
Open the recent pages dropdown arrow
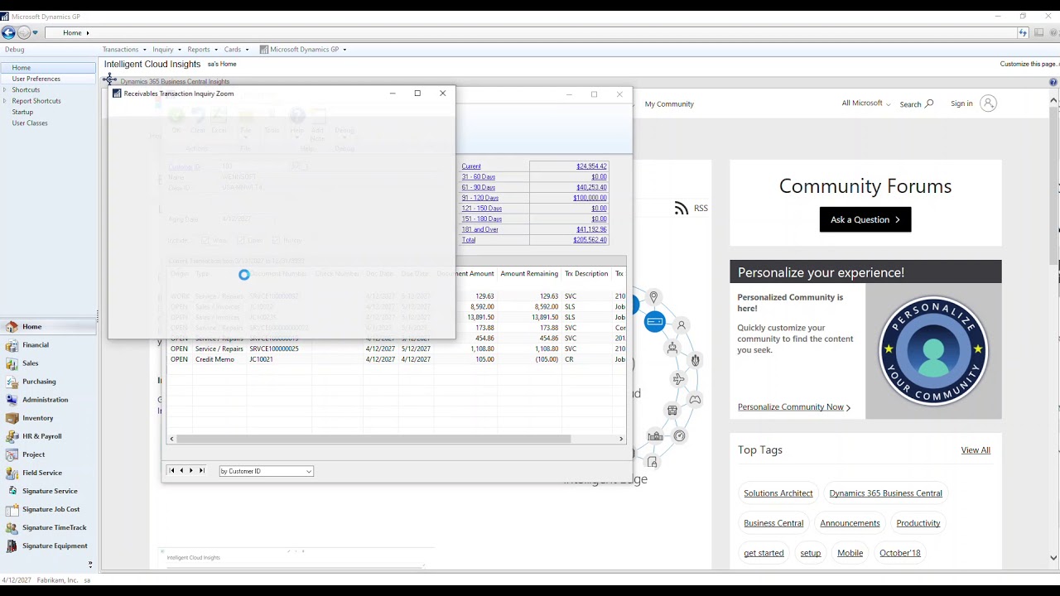click(35, 33)
